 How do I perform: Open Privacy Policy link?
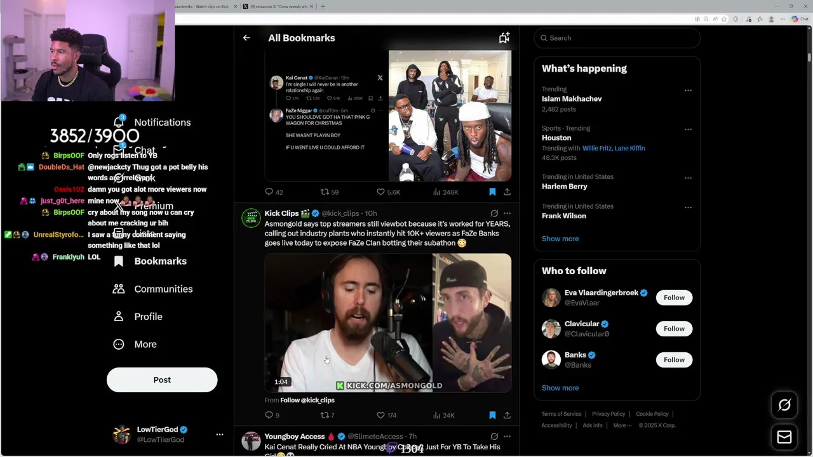pyautogui.click(x=608, y=414)
